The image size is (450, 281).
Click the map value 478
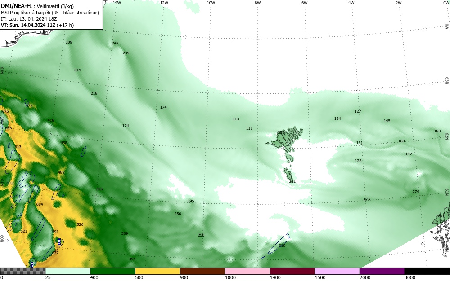pos(29,106)
